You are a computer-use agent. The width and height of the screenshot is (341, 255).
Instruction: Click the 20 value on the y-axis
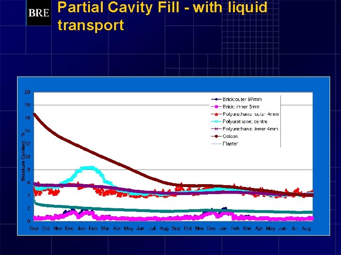[27, 92]
